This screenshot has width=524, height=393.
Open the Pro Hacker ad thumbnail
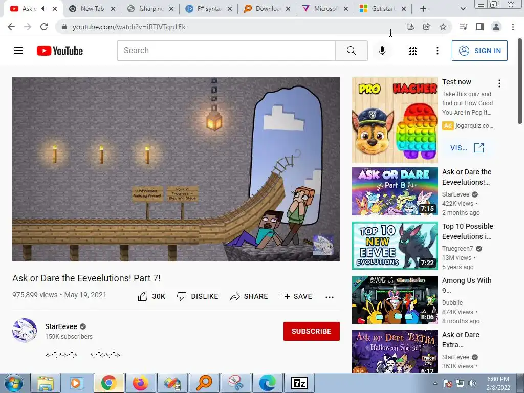[x=395, y=120]
